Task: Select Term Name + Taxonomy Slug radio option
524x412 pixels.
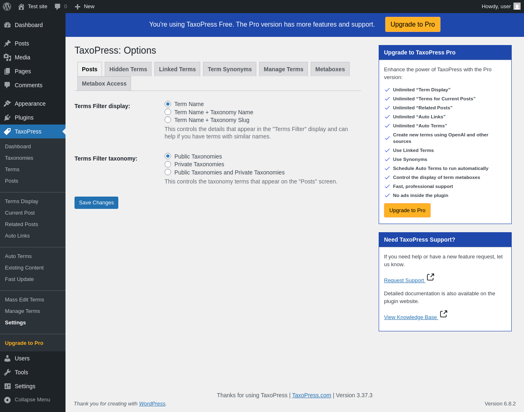Action: [168, 120]
